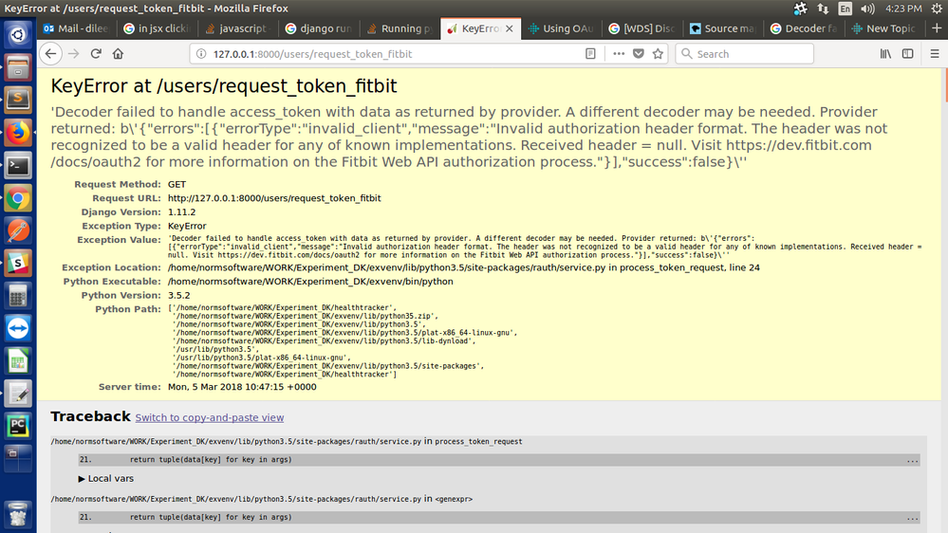Image resolution: width=948 pixels, height=533 pixels.
Task: Bookmark this page with the star icon
Action: click(x=658, y=54)
